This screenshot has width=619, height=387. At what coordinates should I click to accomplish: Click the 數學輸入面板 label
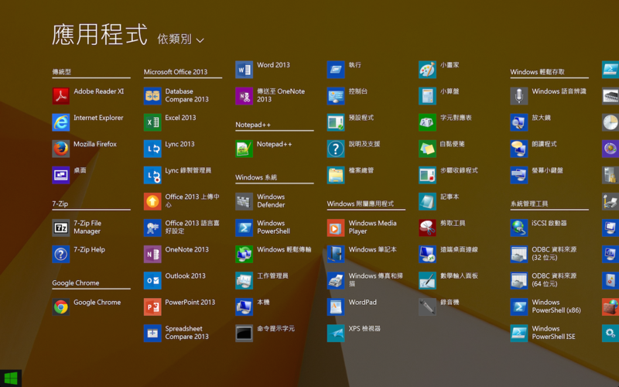point(459,276)
